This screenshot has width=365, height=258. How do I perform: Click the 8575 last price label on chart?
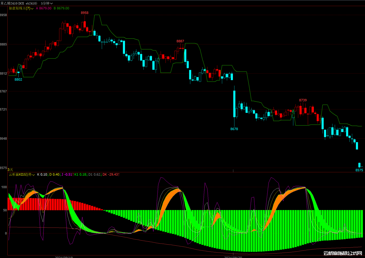[x=359, y=170]
